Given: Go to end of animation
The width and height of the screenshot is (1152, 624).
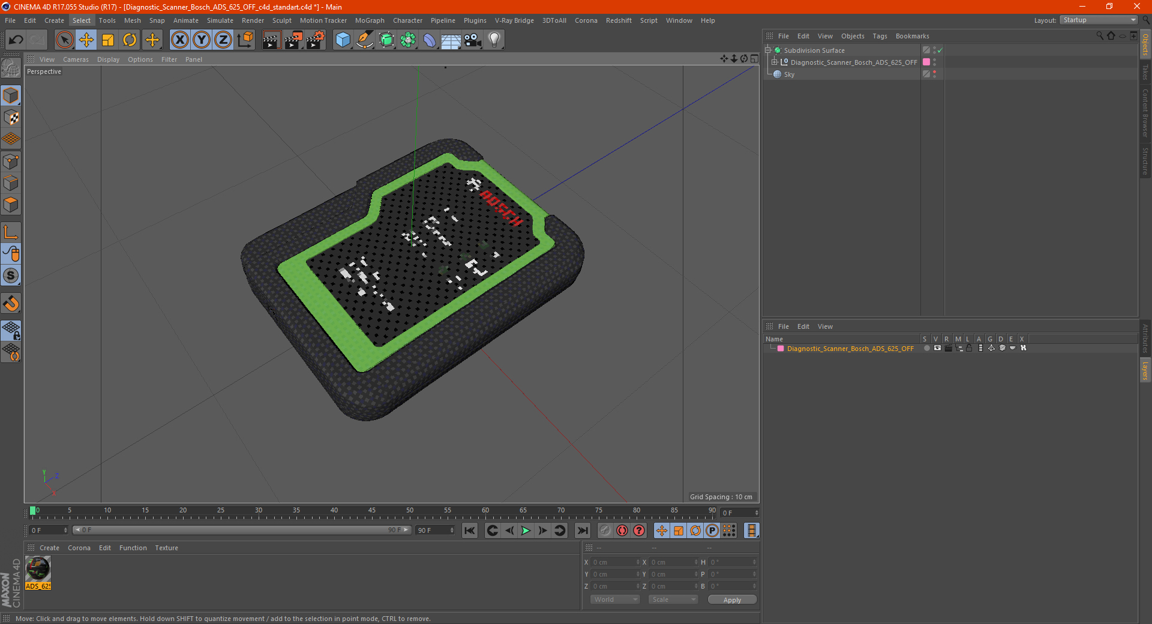Looking at the screenshot, I should pyautogui.click(x=582, y=530).
